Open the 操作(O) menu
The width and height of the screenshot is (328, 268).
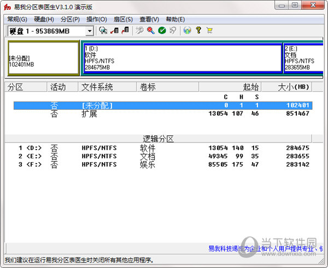97,20
